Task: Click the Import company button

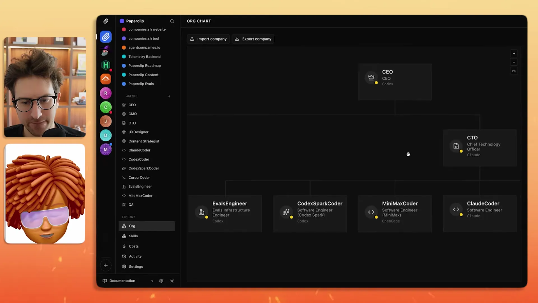Action: (x=208, y=39)
